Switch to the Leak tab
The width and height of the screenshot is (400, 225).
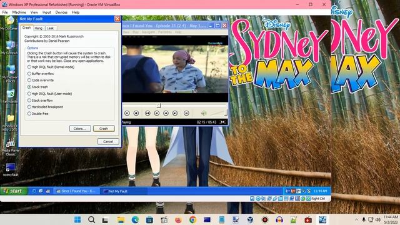click(x=51, y=28)
